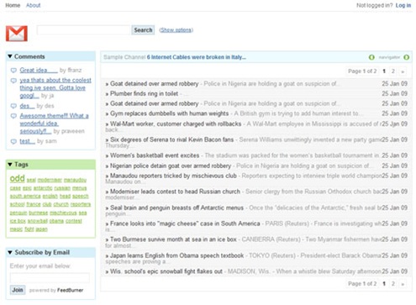Collapse the Subscribe by Email panel triangle
The width and height of the screenshot is (416, 305).
click(10, 252)
